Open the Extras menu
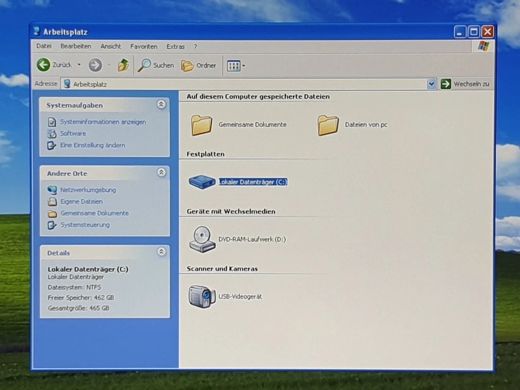 [x=175, y=47]
